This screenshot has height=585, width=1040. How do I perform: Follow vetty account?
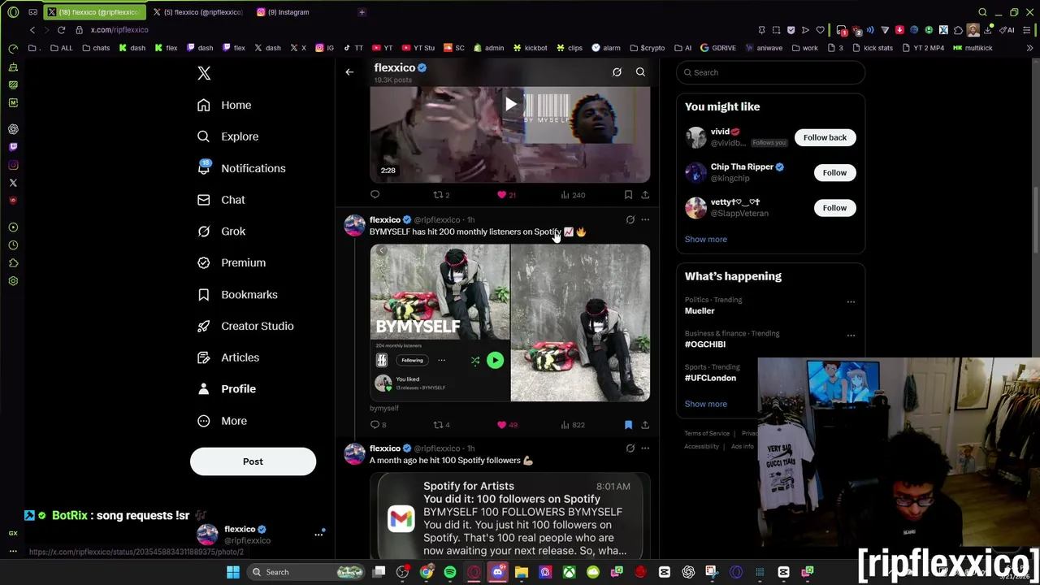[x=834, y=208]
